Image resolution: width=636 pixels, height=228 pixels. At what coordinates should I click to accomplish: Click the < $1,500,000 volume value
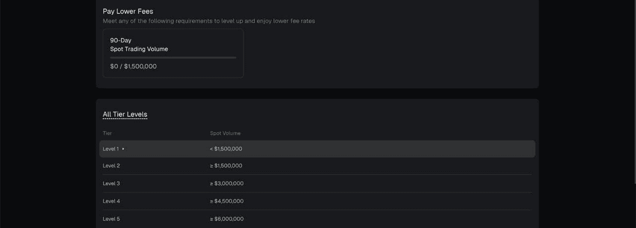point(226,149)
